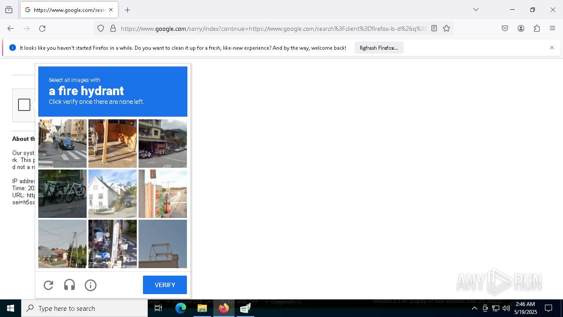Open the last pinned taskbar application
Viewport: 563px width, 317px height.
pos(245,308)
